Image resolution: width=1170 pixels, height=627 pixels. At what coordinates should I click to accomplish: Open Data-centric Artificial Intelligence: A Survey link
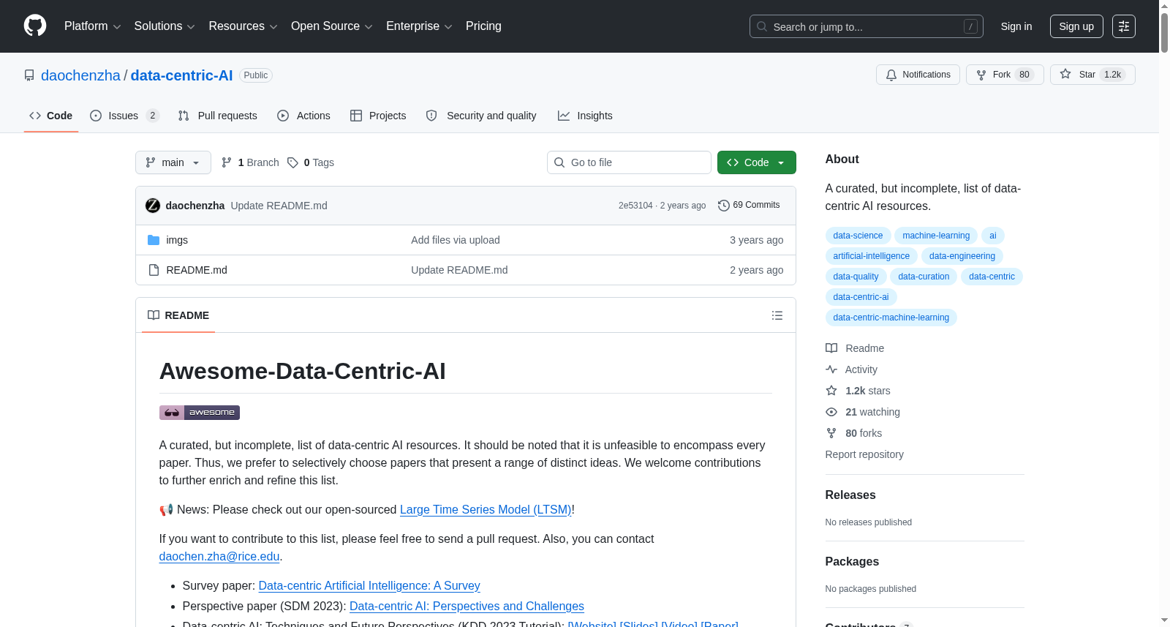(369, 585)
